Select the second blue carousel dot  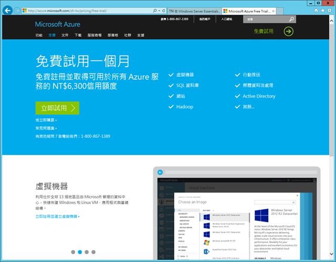[80, 252]
